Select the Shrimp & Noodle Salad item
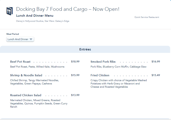 pos(26,75)
